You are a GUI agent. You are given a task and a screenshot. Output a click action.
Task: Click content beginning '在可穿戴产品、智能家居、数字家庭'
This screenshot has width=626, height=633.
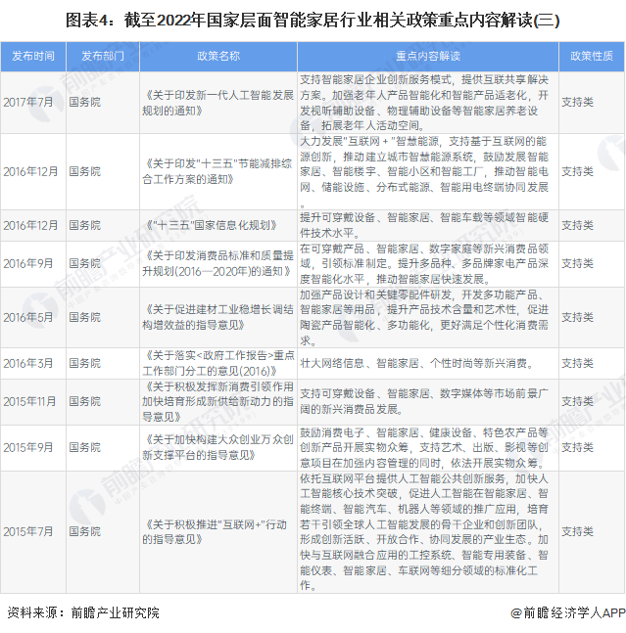click(x=424, y=263)
